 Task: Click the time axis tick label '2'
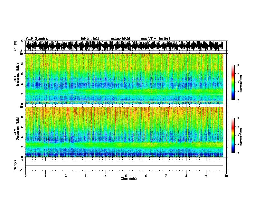[x=66, y=175]
